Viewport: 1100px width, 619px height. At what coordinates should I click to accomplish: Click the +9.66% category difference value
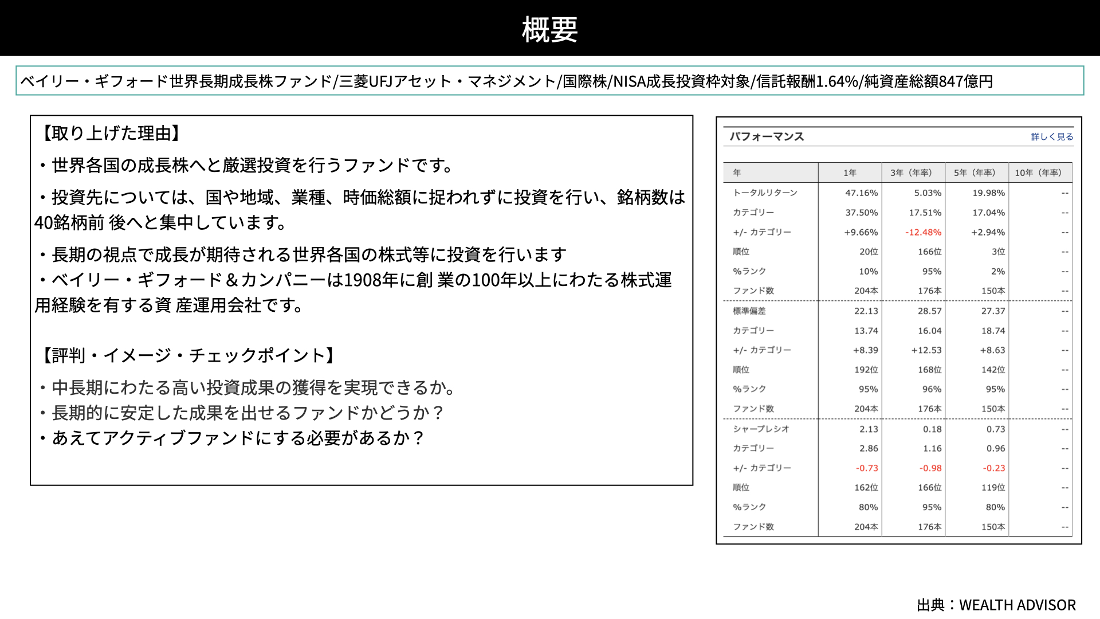pos(861,232)
